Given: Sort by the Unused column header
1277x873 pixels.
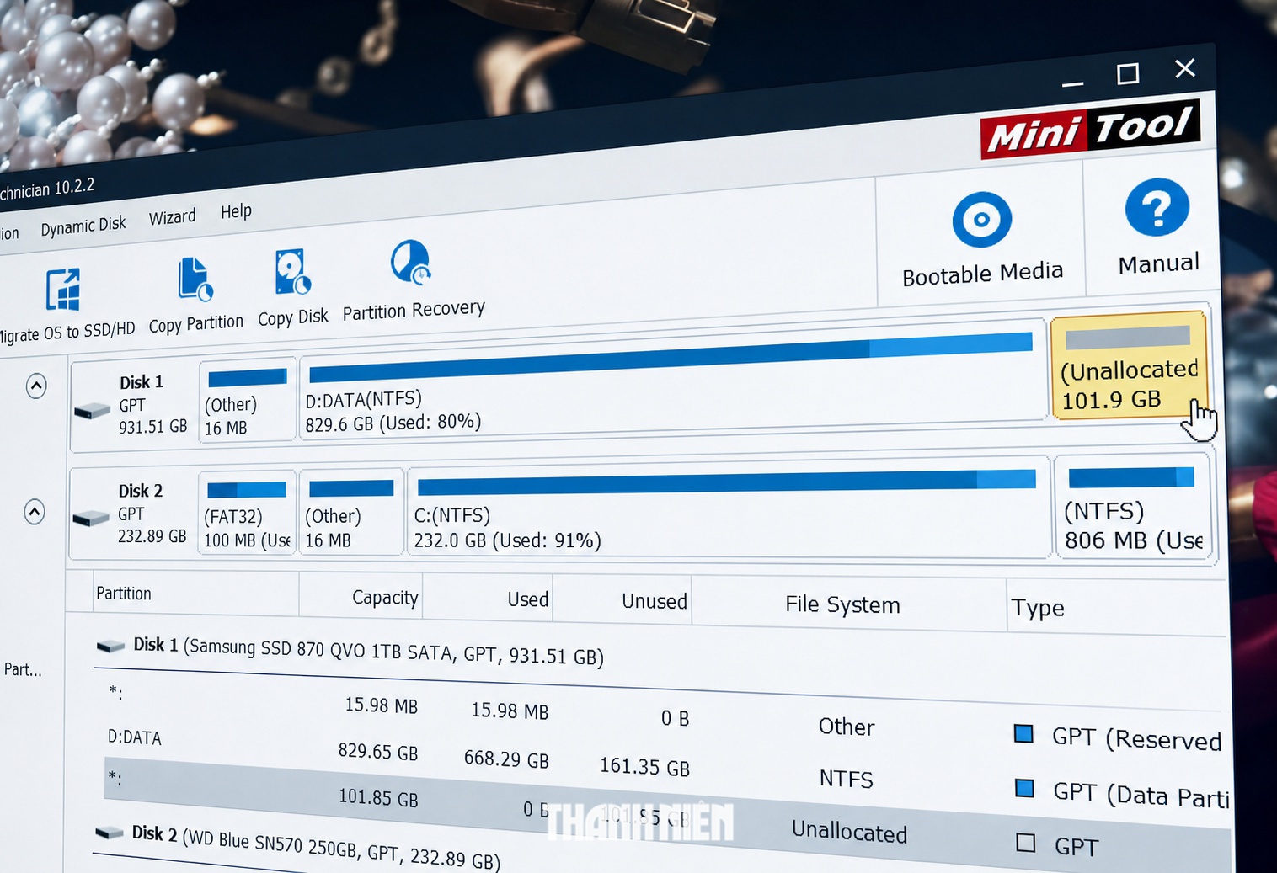Looking at the screenshot, I should point(654,601).
